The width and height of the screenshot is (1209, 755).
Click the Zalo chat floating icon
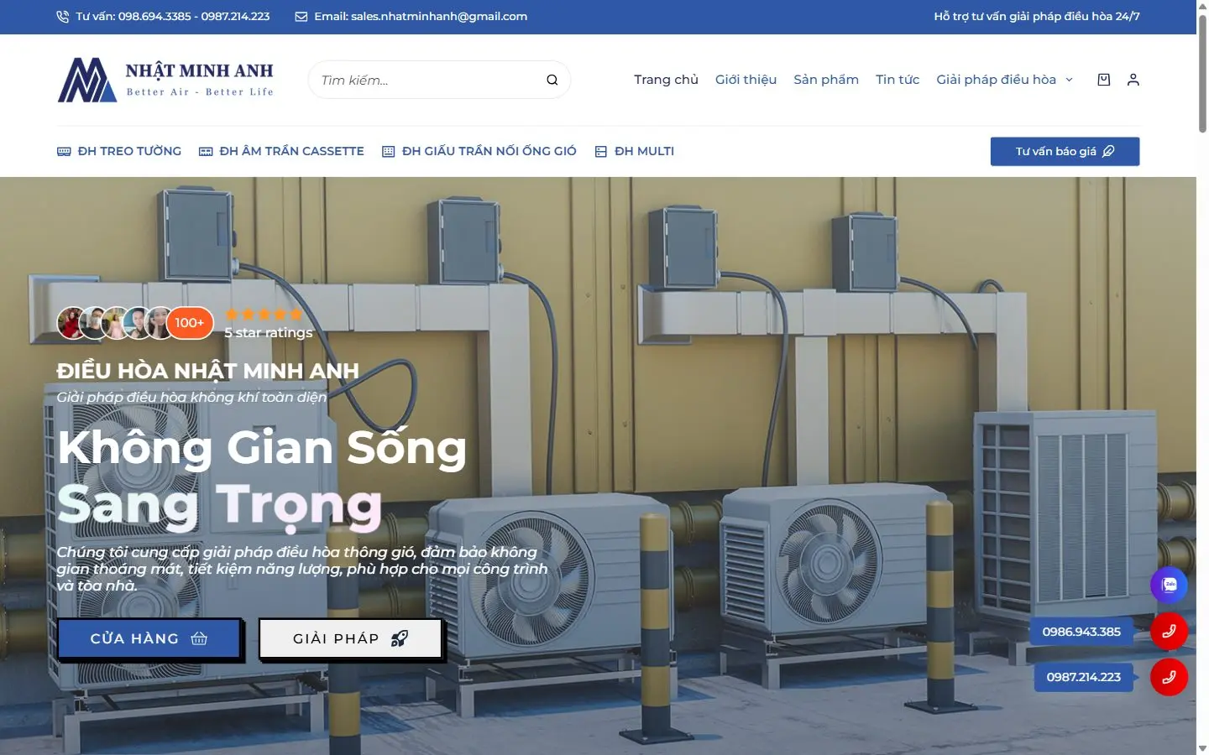point(1169,586)
